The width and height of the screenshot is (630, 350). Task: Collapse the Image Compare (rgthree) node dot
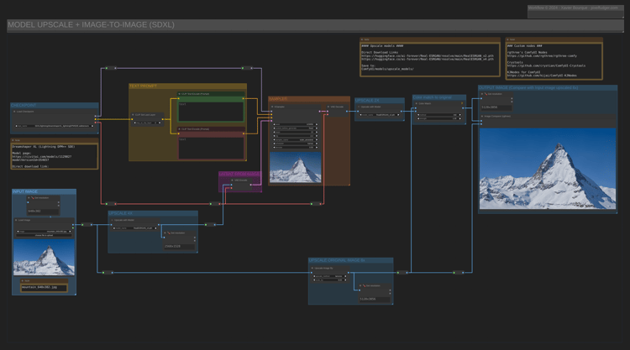482,117
